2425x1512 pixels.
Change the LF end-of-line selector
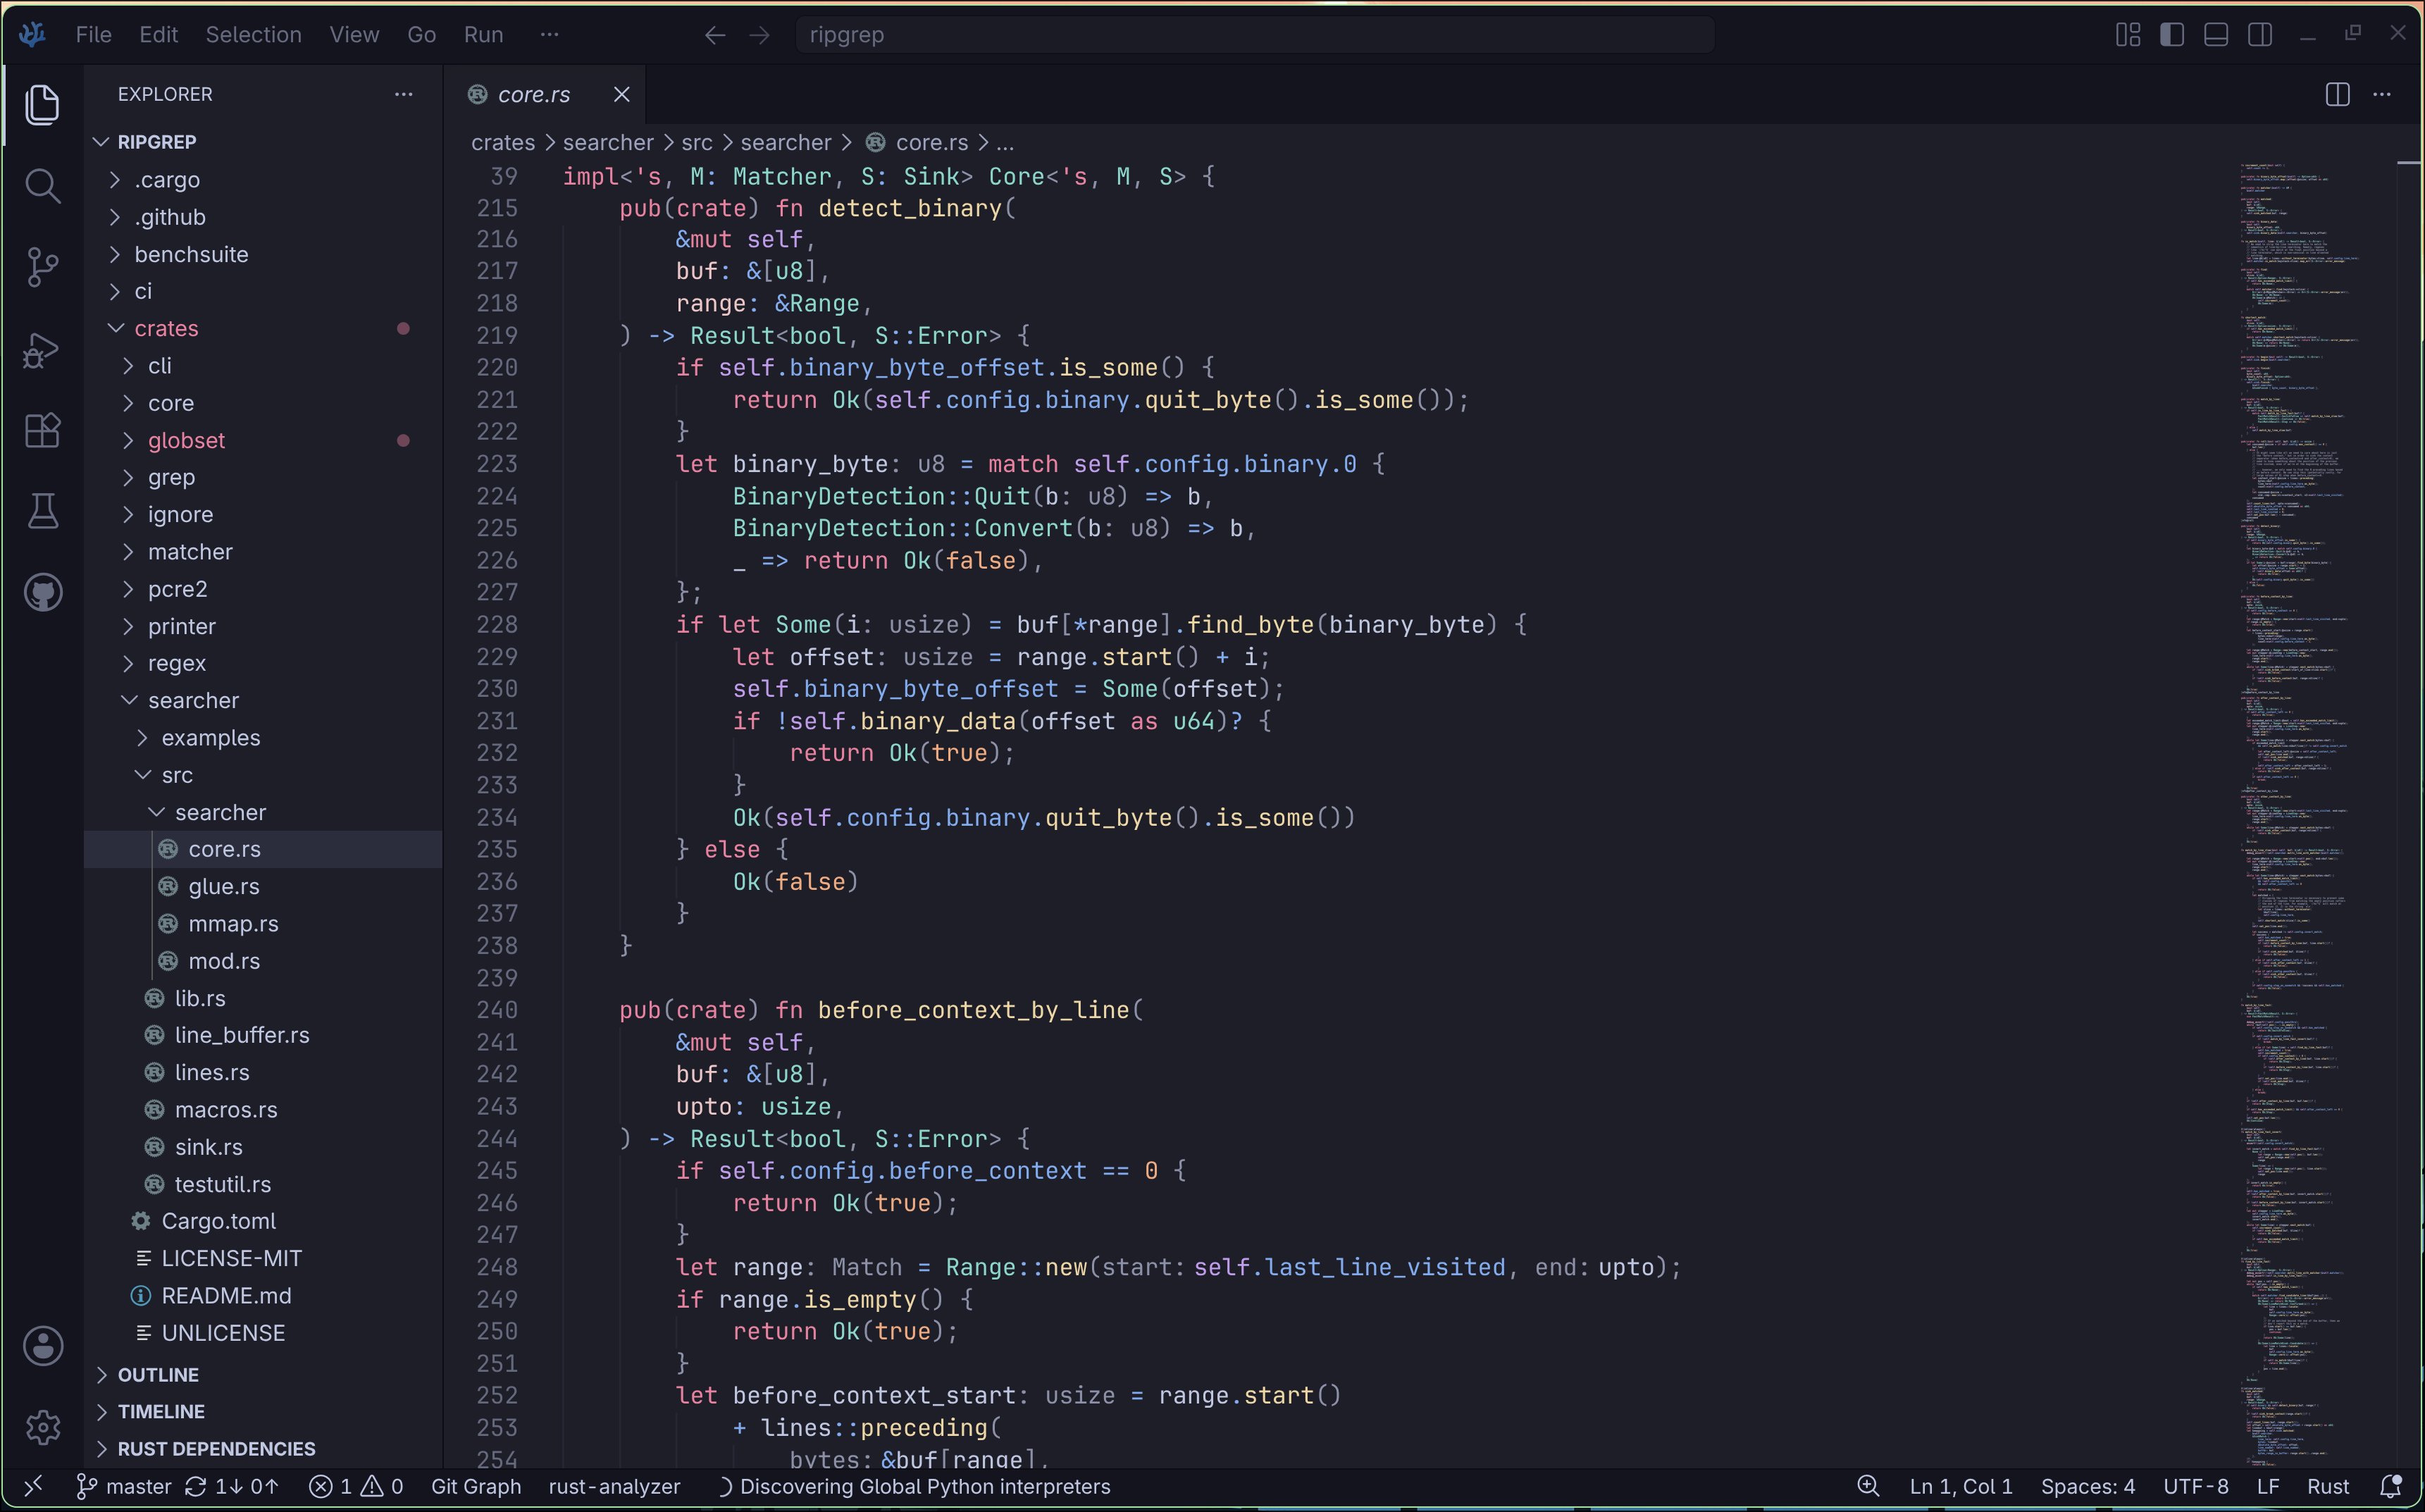(x=2267, y=1486)
